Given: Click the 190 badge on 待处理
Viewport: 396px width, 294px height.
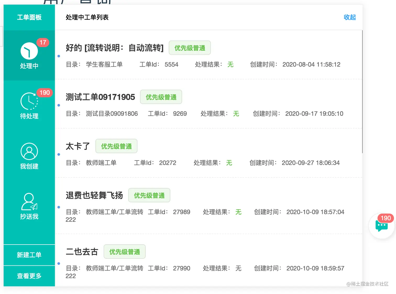Looking at the screenshot, I should [45, 92].
